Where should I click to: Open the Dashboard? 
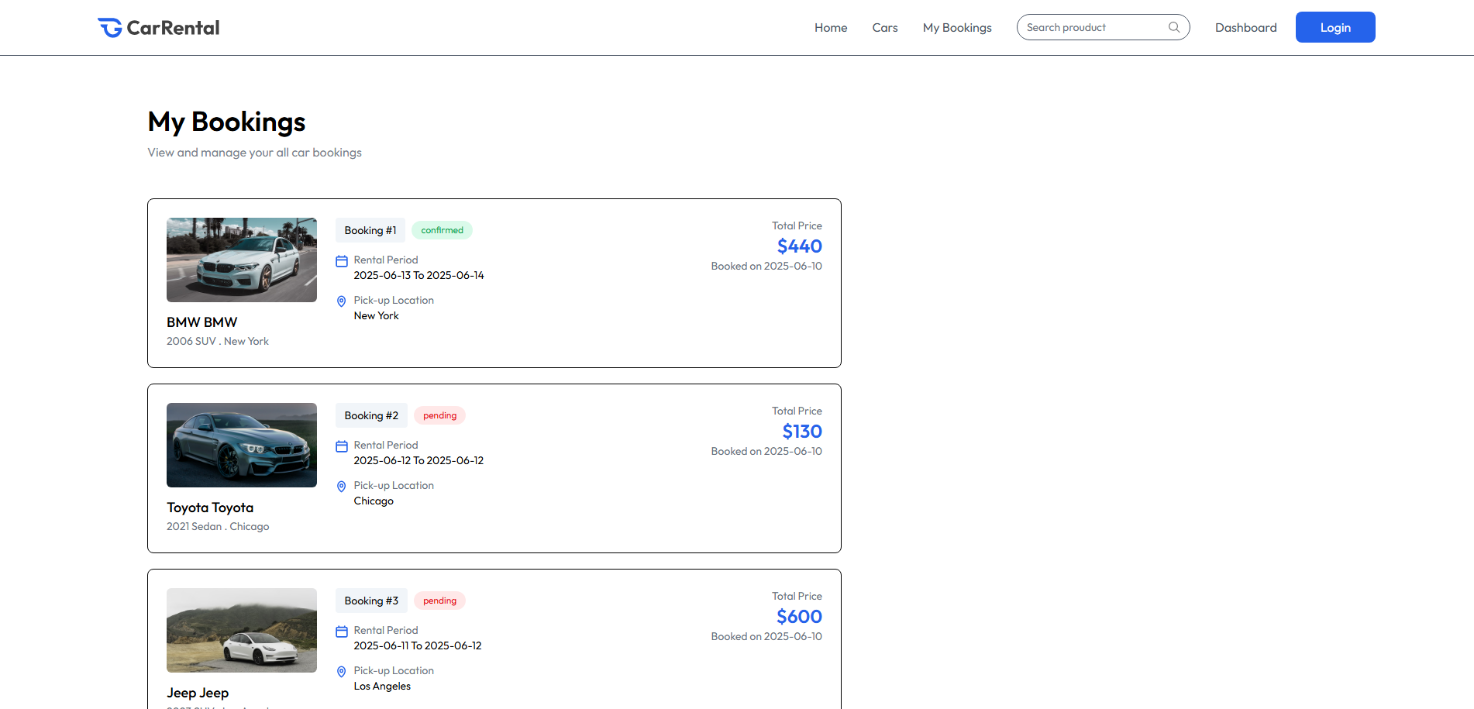pos(1245,27)
